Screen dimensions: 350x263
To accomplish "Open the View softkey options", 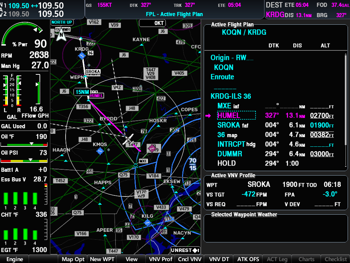I will click(x=131, y=259).
